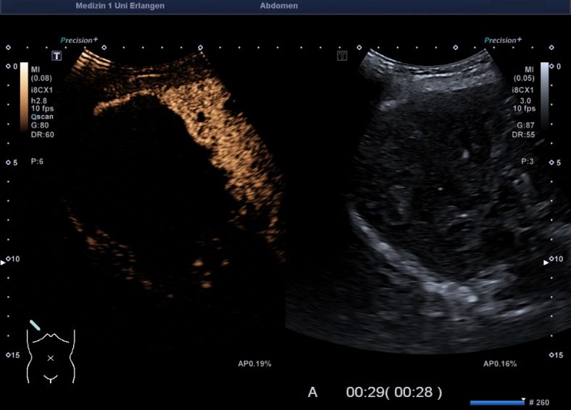
Task: Click the probe position indicator on body marker
Action: pyautogui.click(x=35, y=325)
